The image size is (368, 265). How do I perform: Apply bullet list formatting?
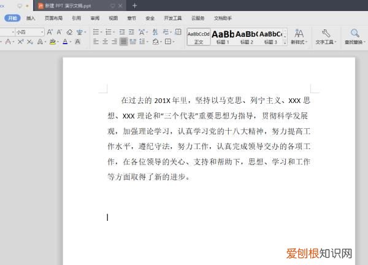pyautogui.click(x=96, y=32)
